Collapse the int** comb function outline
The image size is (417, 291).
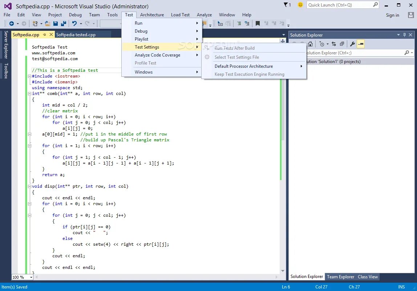(x=29, y=93)
